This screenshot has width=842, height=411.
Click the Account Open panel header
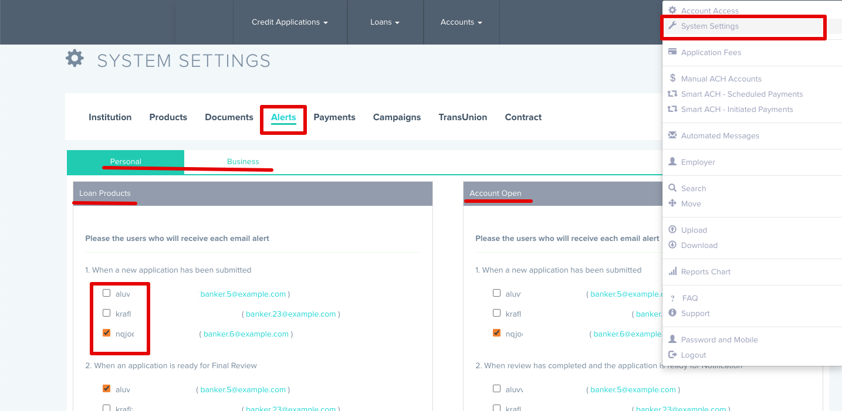coord(563,193)
